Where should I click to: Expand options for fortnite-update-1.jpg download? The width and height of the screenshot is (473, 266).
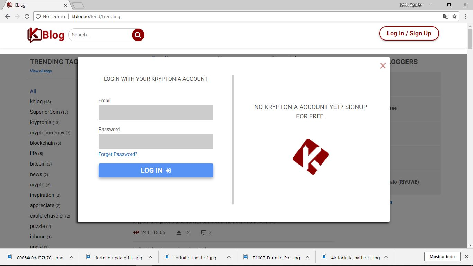point(229,257)
